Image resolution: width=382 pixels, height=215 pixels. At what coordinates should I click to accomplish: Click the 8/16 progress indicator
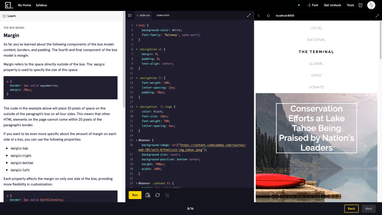tap(190, 209)
